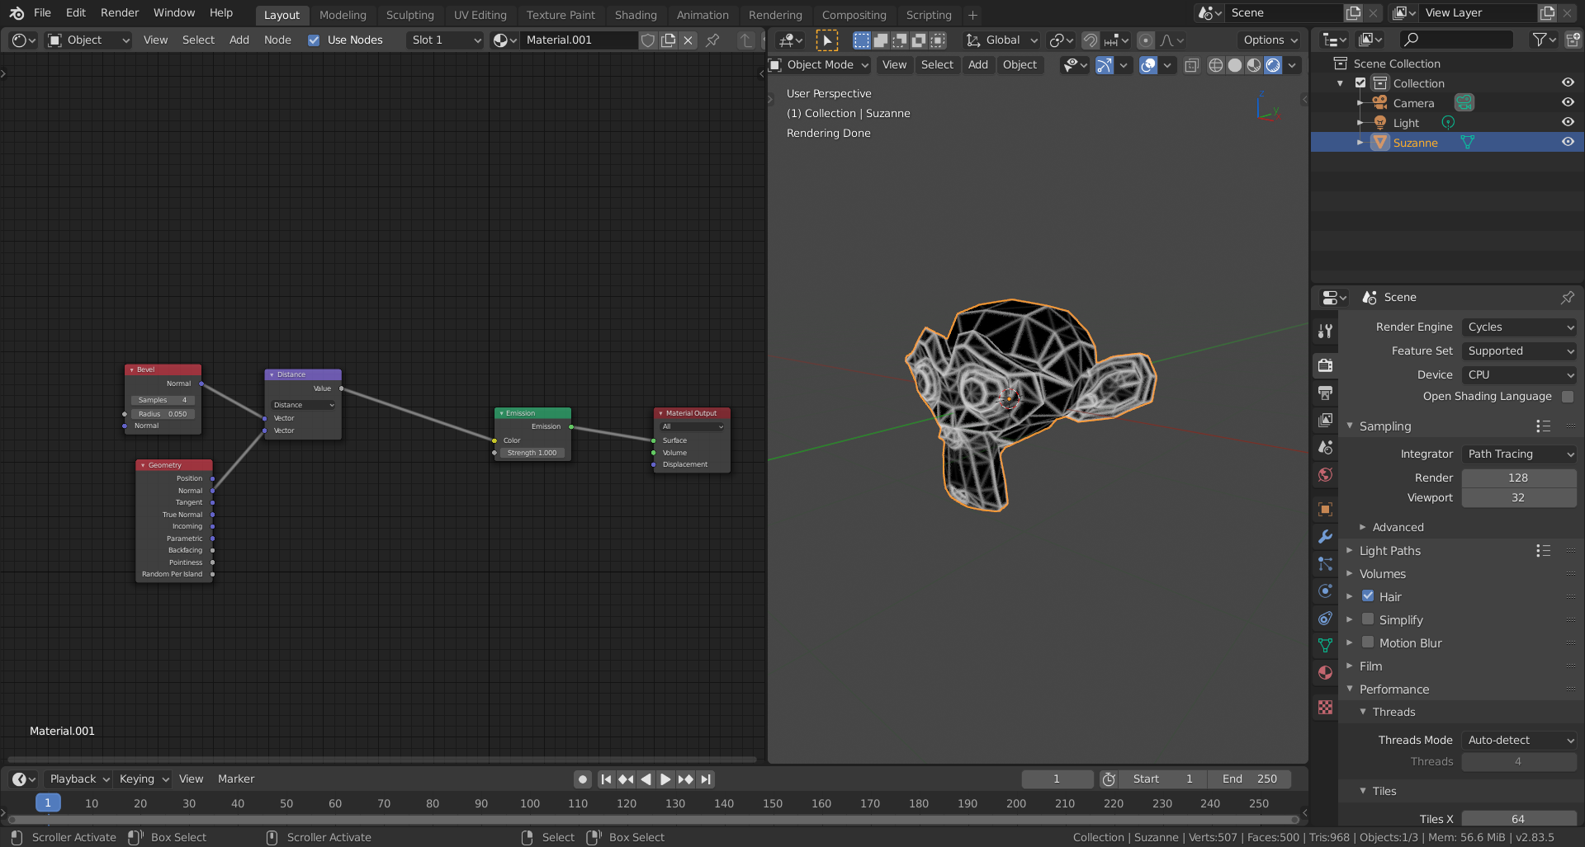Switch to the Compositing workspace tab
Screen dimensions: 1585x847
[854, 15]
